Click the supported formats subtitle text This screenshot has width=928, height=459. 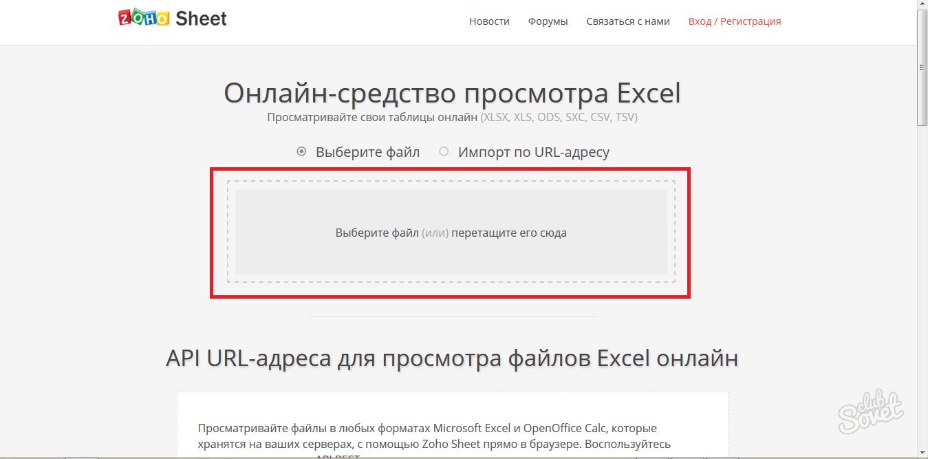[452, 118]
